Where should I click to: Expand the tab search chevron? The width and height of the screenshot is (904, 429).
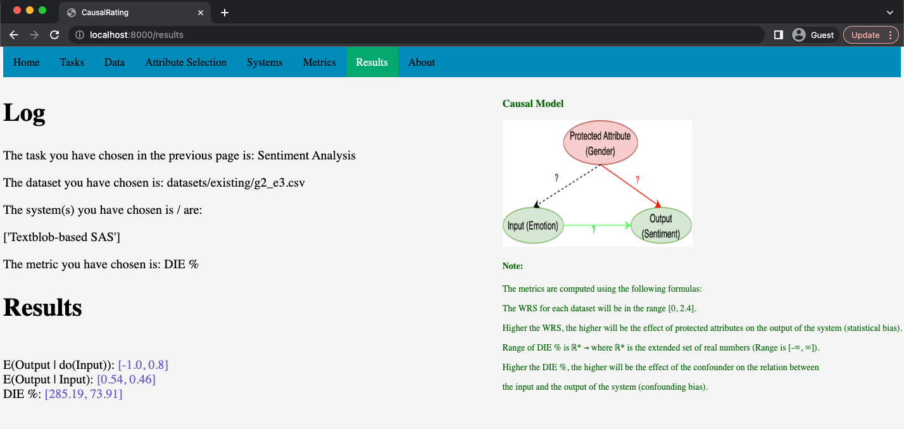pyautogui.click(x=891, y=13)
